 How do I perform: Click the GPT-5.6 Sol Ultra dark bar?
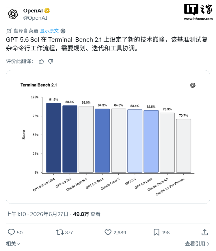[x=54, y=138]
